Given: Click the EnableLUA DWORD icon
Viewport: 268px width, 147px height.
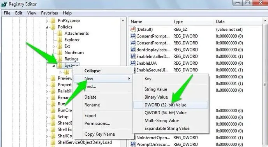Looking at the screenshot, I should 133,63.
